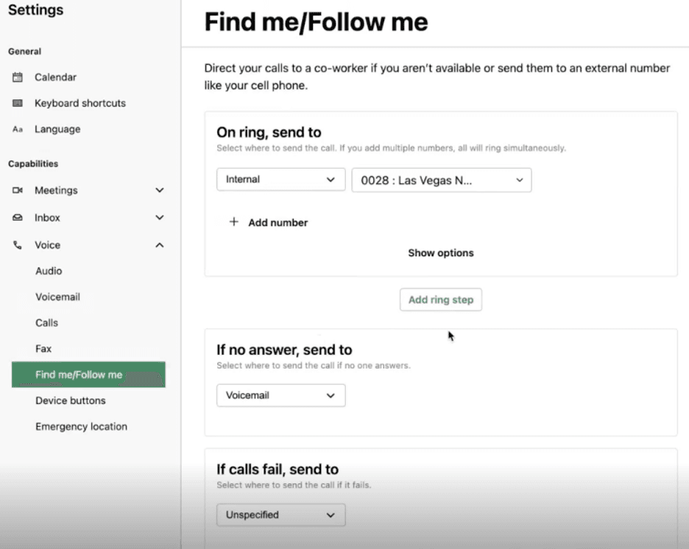The image size is (689, 549).
Task: Open the Internal dropdown under On ring
Action: click(x=280, y=180)
